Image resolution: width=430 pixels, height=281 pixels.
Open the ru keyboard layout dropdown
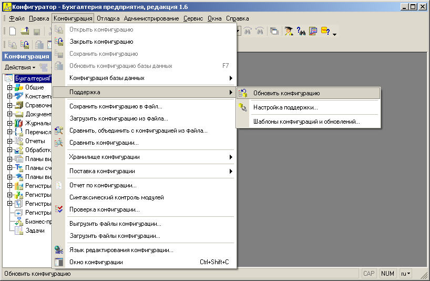pyautogui.click(x=406, y=274)
